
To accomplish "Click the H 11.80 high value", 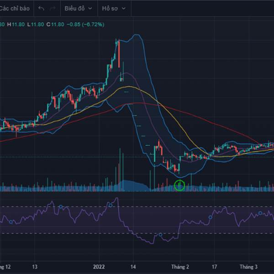I will coord(16,24).
